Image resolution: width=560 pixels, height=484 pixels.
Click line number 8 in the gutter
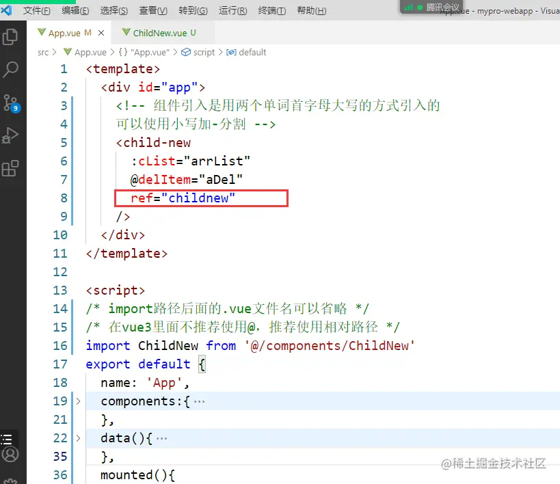coord(63,198)
